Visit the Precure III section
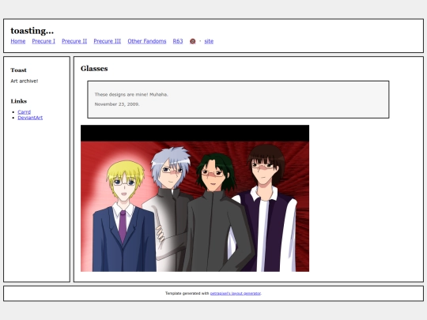Screen dimensions: 427x320 pos(108,41)
